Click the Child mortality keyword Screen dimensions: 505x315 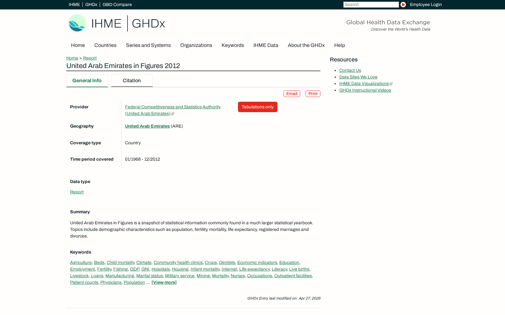[x=120, y=262]
